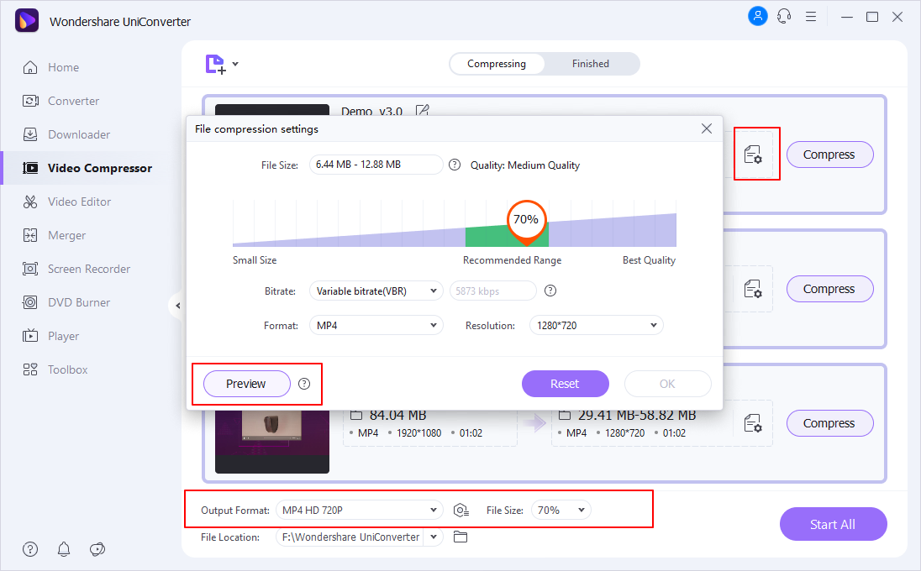Click the Best Quality label under slider
Screen dimensions: 921x571
pos(649,260)
